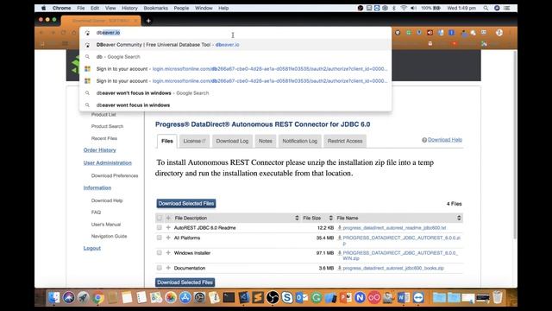Open the License tab
The width and height of the screenshot is (552, 311).
194,141
